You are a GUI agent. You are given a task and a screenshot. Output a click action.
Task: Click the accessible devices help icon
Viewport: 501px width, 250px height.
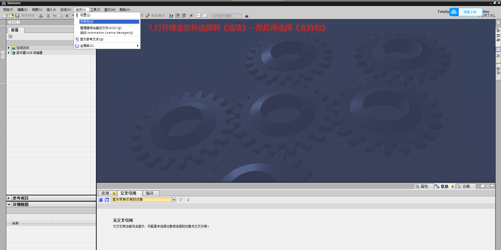pyautogui.click(x=171, y=16)
